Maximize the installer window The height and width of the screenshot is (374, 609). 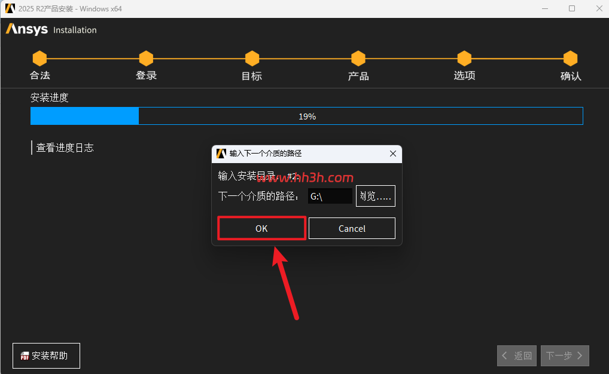(x=572, y=8)
